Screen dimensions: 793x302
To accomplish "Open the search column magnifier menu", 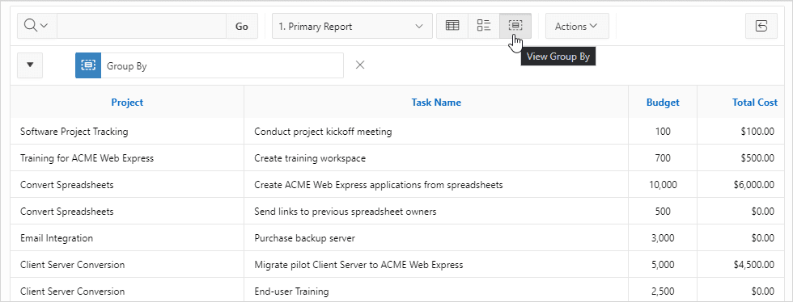I will pyautogui.click(x=37, y=27).
